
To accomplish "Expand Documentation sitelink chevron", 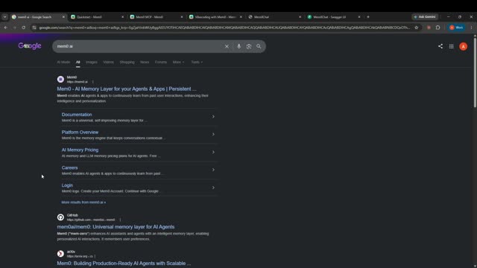I will (x=213, y=117).
